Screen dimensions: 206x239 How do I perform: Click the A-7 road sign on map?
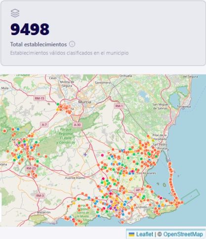click(x=44, y=125)
